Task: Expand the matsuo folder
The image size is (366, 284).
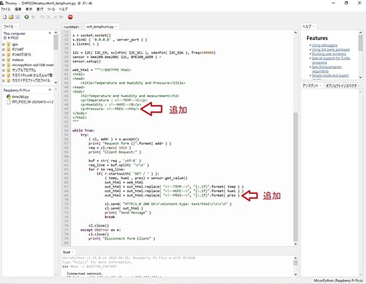Action: pyautogui.click(x=4, y=60)
